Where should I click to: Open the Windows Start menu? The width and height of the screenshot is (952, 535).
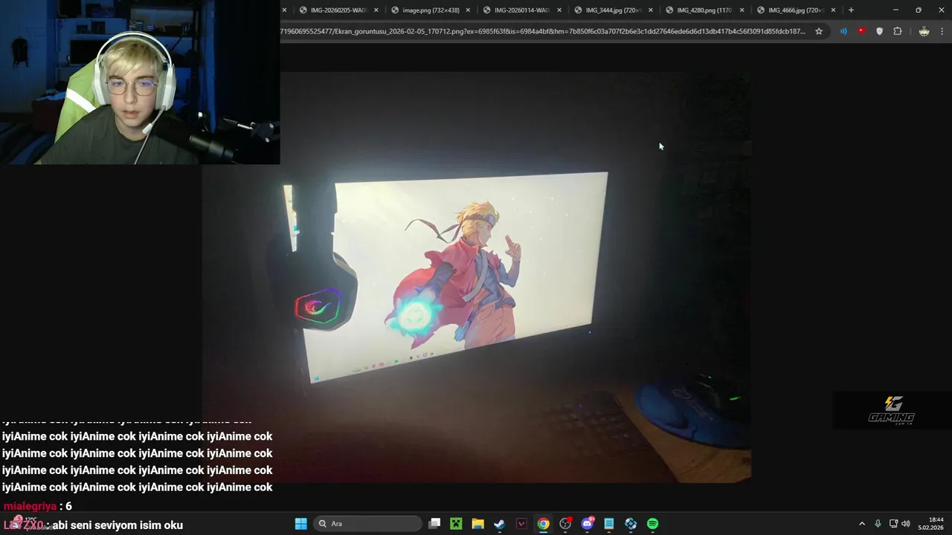click(x=300, y=524)
